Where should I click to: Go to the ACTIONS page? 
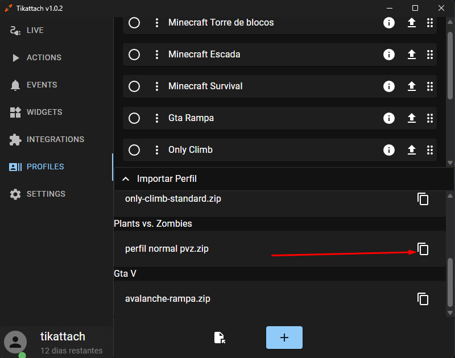[56, 57]
